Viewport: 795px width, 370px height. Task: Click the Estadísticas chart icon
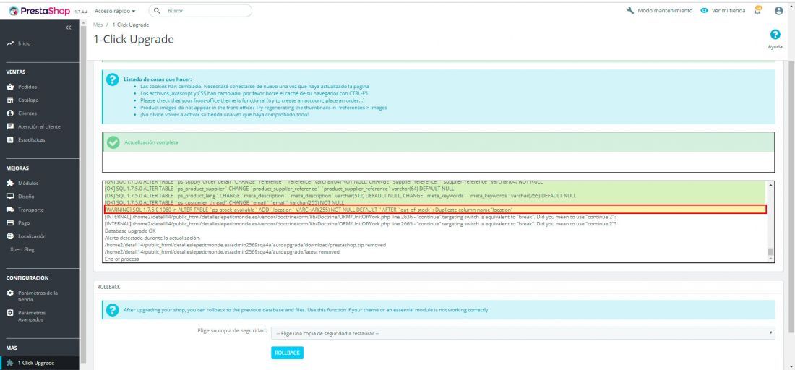[x=9, y=140]
